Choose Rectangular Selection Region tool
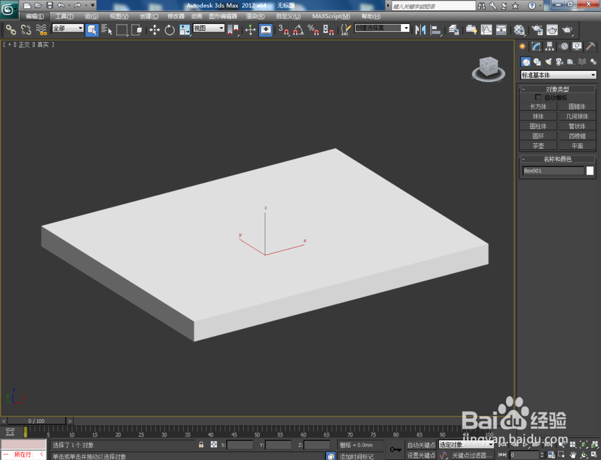 point(122,30)
